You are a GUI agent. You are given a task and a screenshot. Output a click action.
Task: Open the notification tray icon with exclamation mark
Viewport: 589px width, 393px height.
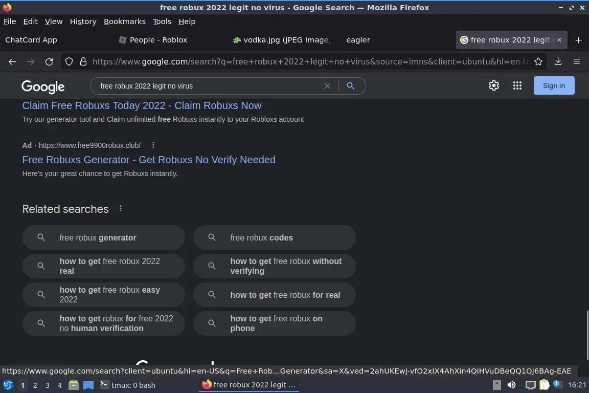pyautogui.click(x=557, y=384)
